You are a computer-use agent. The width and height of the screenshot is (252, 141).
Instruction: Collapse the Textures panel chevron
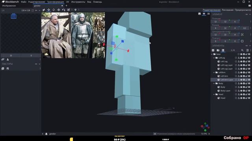pyautogui.click(x=39, y=64)
